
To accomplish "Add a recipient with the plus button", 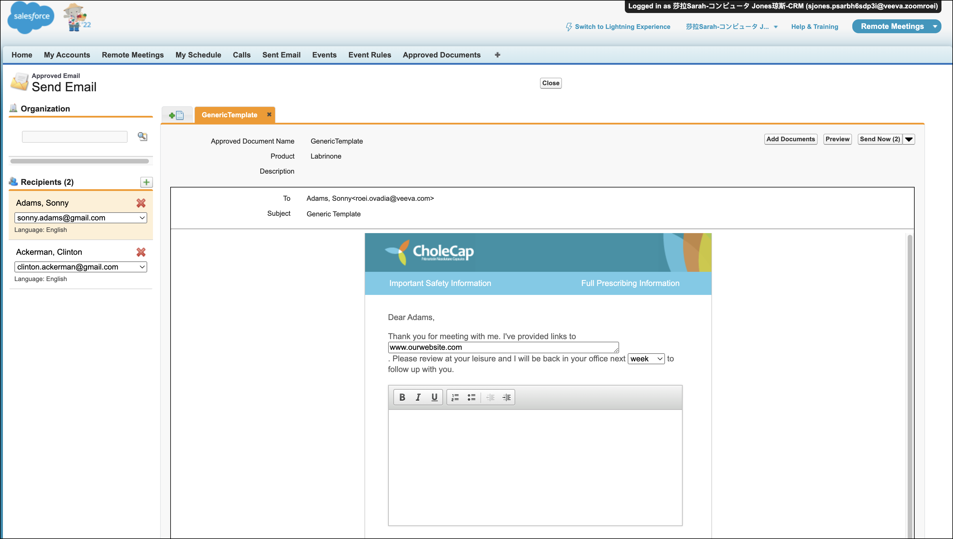I will pyautogui.click(x=147, y=182).
